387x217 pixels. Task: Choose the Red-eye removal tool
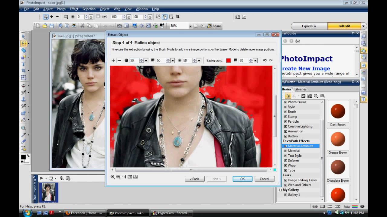point(23,86)
